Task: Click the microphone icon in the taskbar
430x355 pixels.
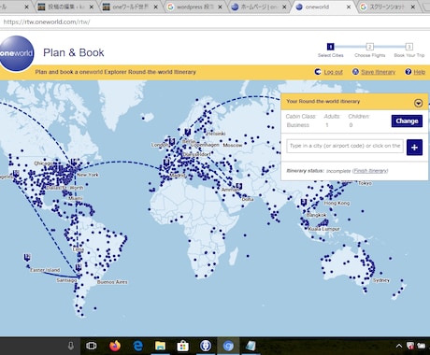Action: click(71, 346)
